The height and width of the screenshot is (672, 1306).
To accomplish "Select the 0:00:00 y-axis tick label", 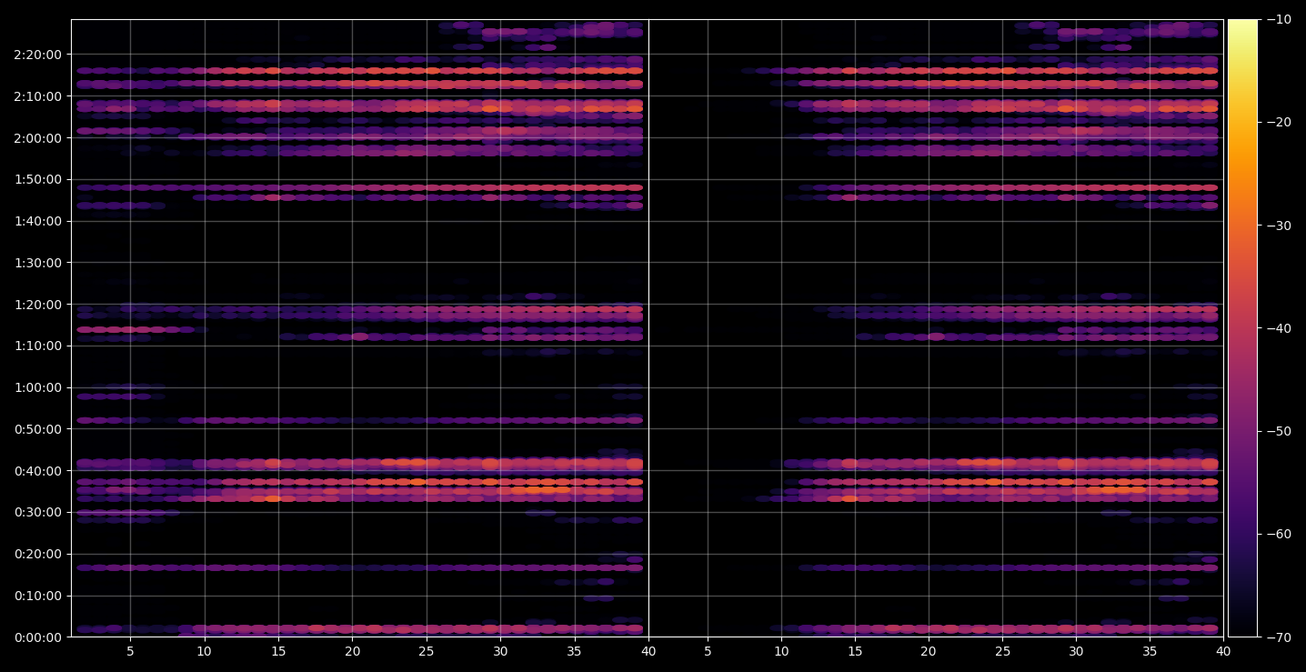I will click(38, 637).
